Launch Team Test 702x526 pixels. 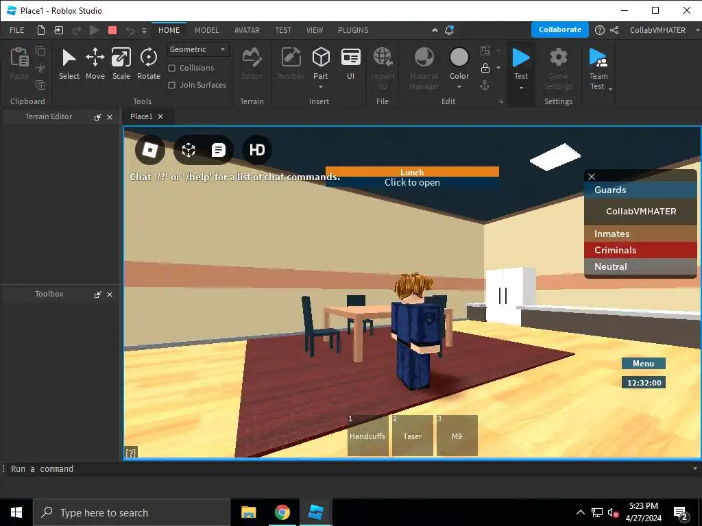click(x=598, y=62)
